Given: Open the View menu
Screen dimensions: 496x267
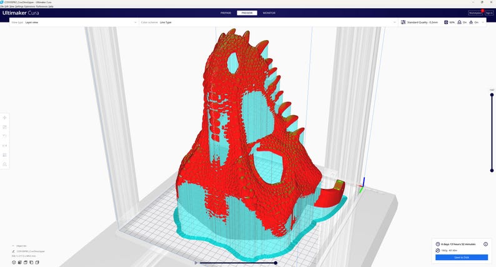Looking at the screenshot, I should click(12, 6).
